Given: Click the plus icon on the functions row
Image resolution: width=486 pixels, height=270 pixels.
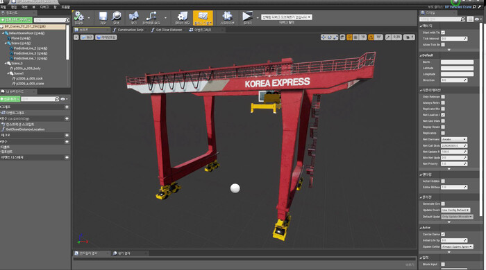Looking at the screenshot, I should pyautogui.click(x=67, y=118).
